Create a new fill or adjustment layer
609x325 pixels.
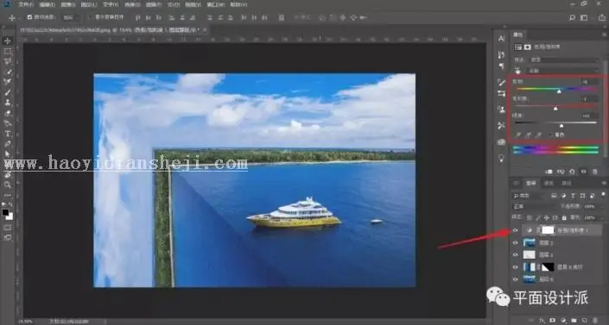click(x=563, y=321)
